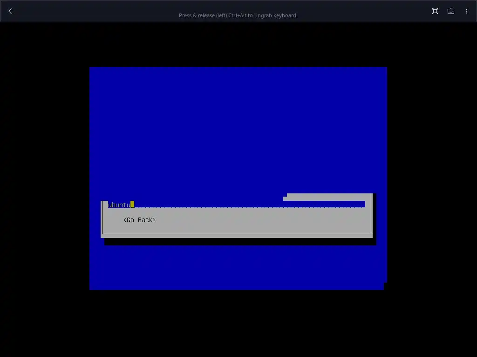Go back using the top-left arrow
The image size is (477, 357).
(10, 11)
